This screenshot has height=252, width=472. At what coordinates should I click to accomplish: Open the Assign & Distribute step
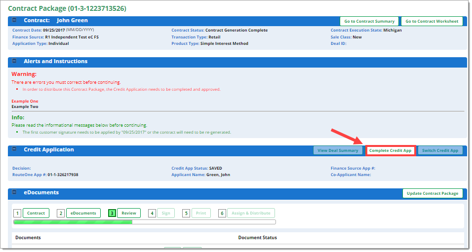tap(251, 213)
